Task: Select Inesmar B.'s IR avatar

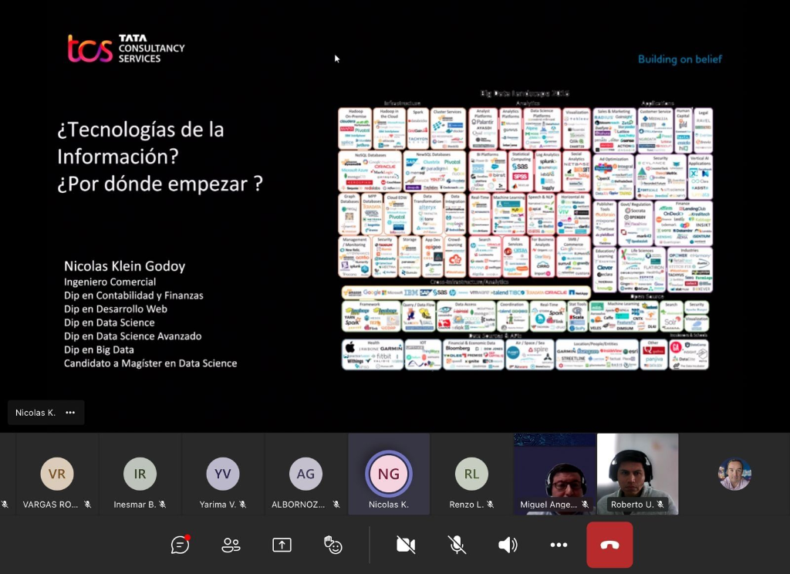Action: [x=140, y=474]
